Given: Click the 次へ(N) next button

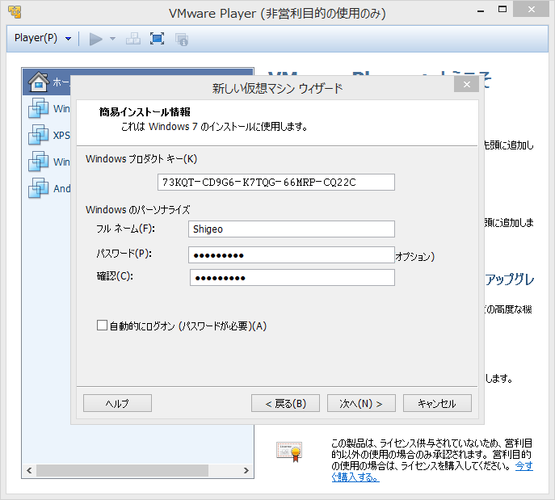Looking at the screenshot, I should (361, 403).
